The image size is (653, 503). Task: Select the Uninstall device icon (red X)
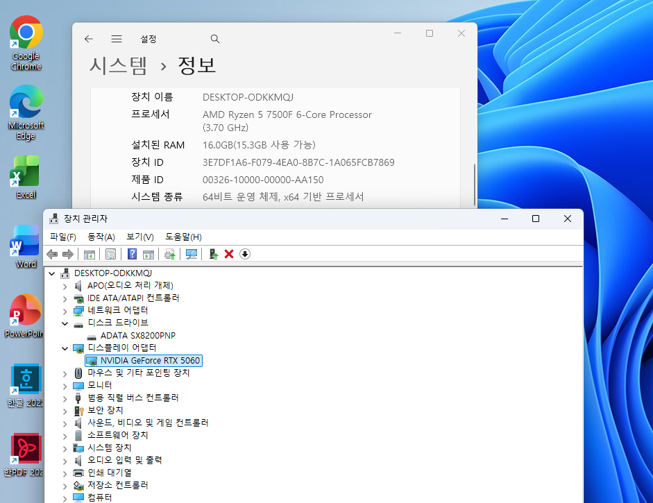click(x=229, y=254)
